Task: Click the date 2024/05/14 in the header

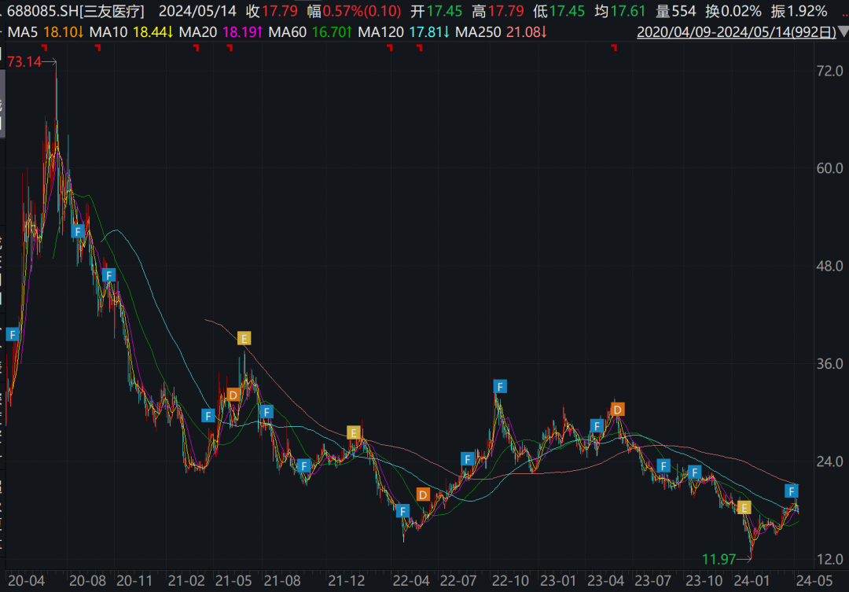Action: tap(197, 11)
